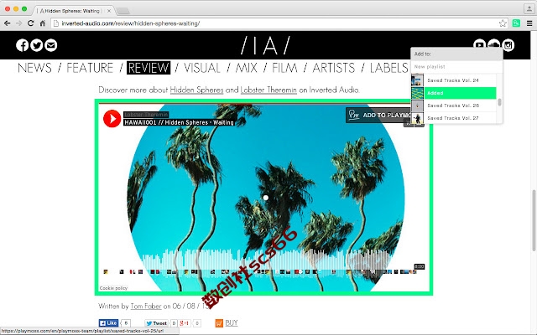Click the browser home icon

43,23
